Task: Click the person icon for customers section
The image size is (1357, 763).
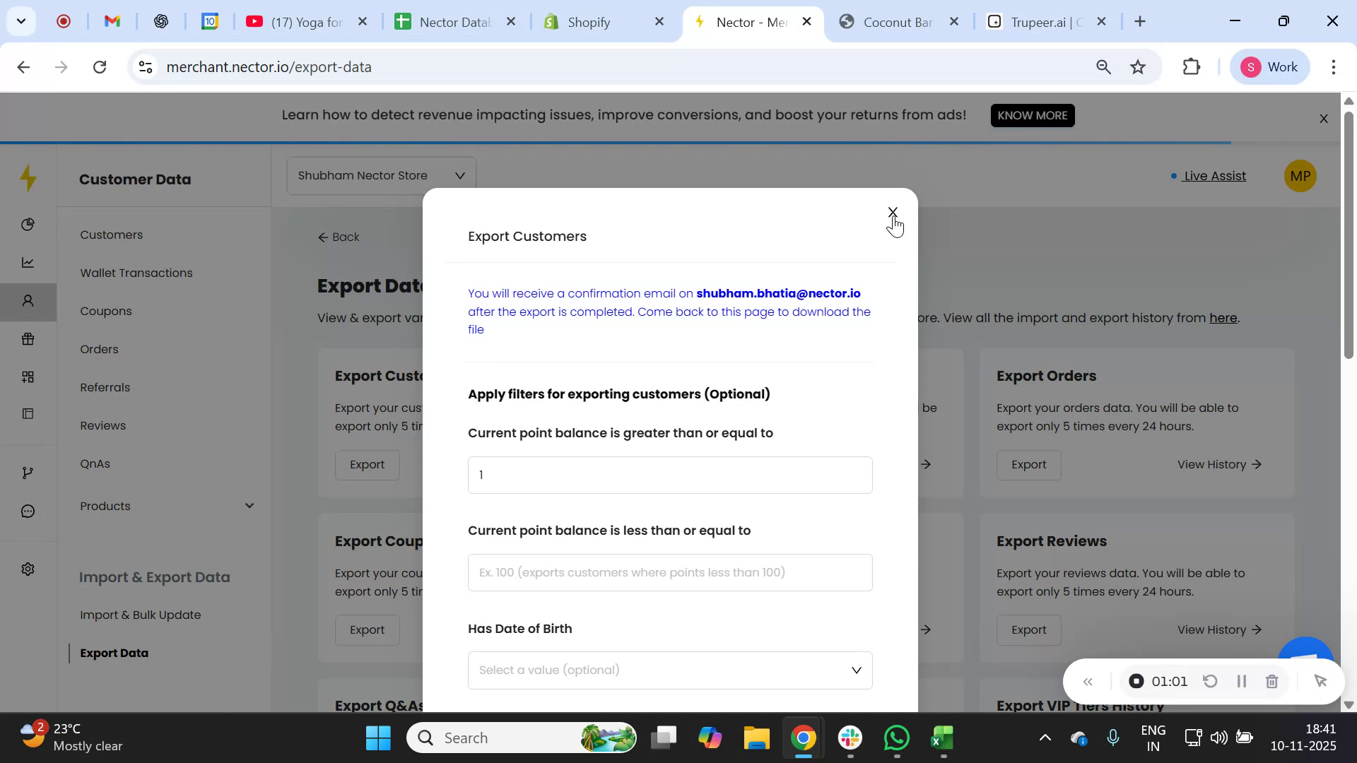Action: [28, 301]
